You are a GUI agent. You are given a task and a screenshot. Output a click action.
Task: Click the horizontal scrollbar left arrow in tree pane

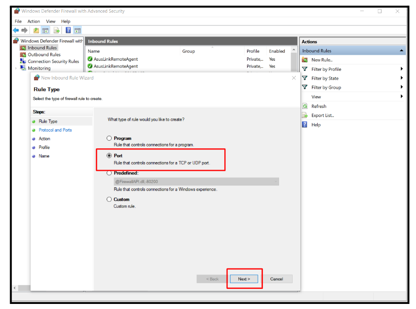coord(15,288)
